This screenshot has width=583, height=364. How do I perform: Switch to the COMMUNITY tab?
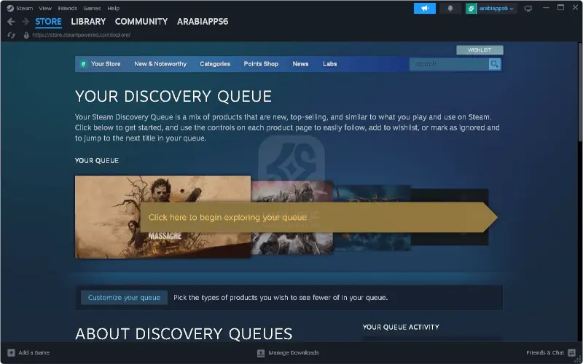tap(141, 22)
